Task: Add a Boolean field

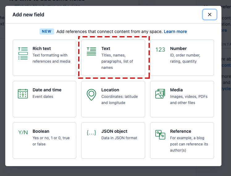Action: 44,140
